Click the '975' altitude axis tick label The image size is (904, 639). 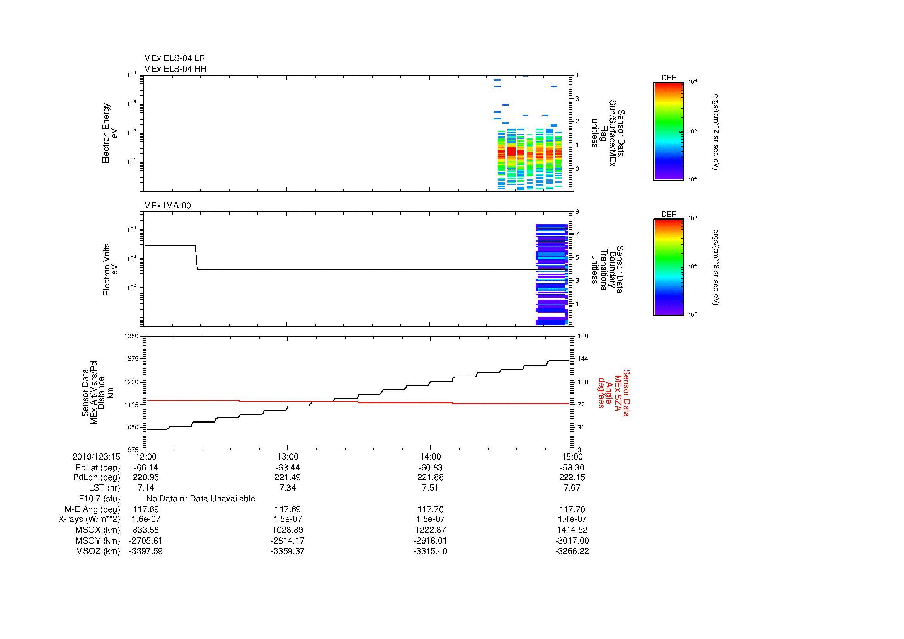(x=133, y=450)
